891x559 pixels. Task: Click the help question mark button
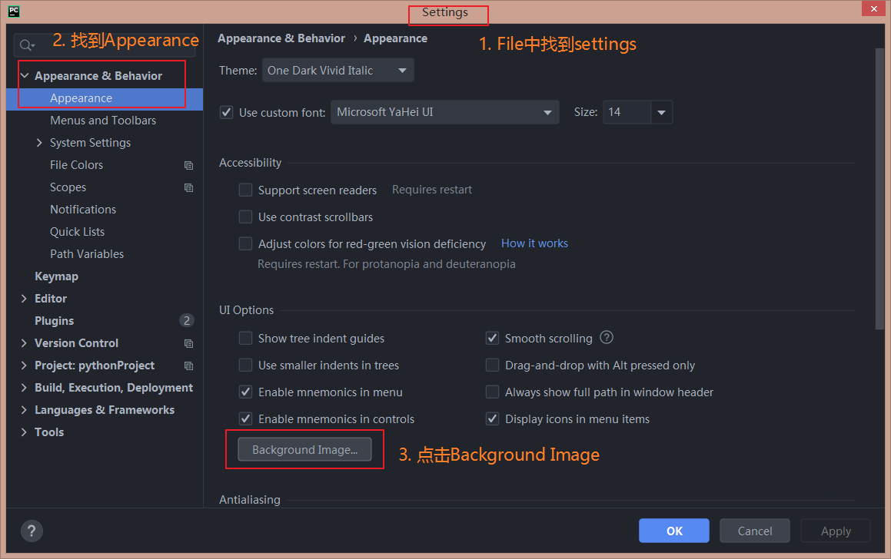pos(32,531)
